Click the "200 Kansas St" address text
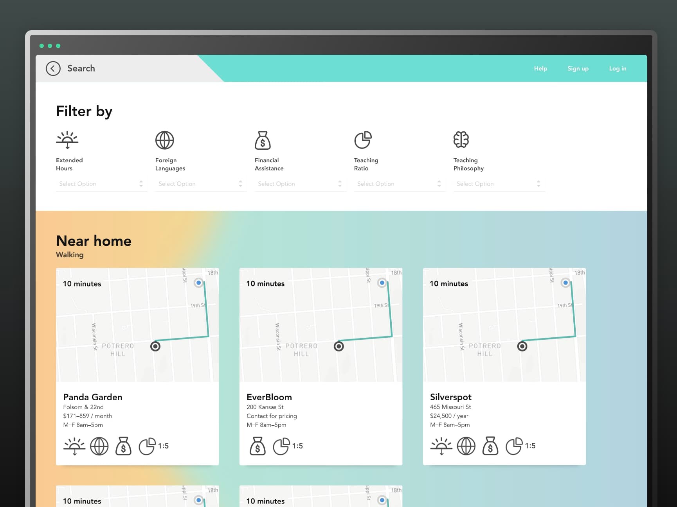 coord(265,407)
